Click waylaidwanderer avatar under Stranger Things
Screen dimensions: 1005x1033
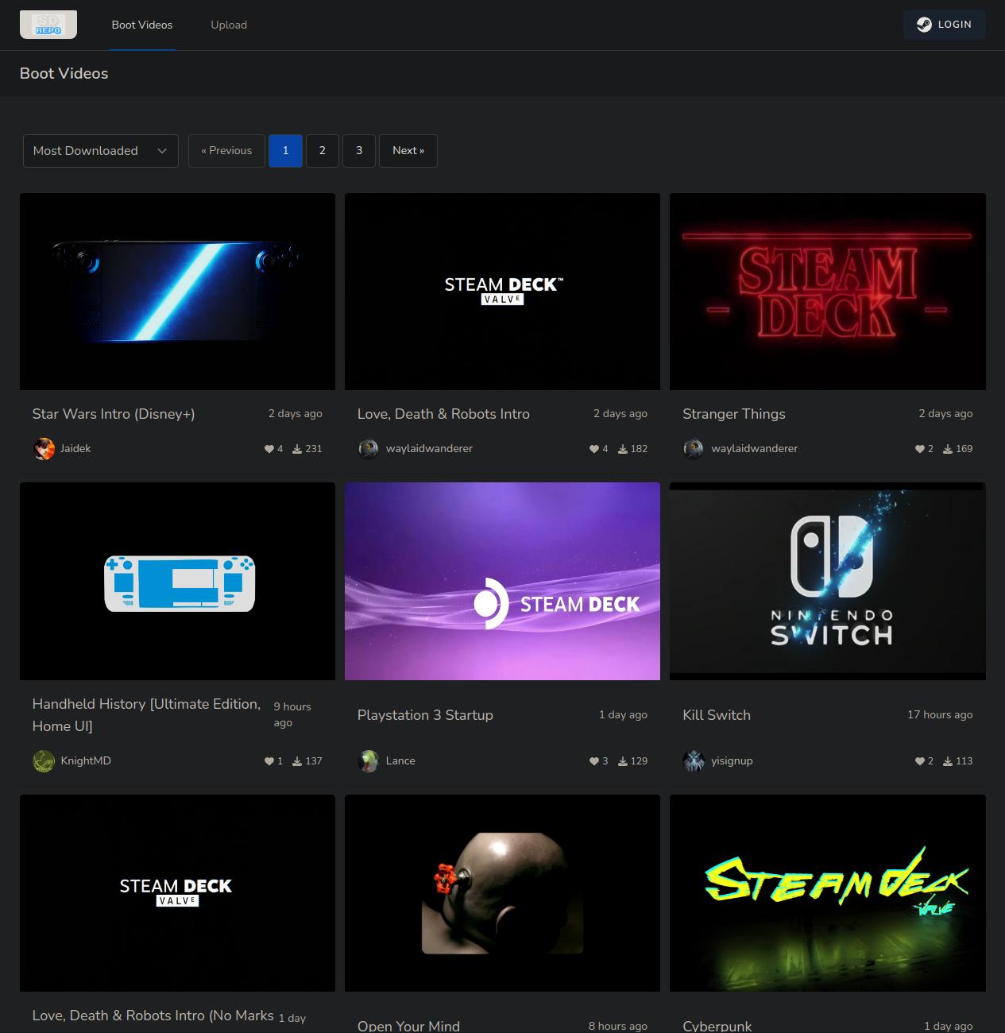(694, 449)
